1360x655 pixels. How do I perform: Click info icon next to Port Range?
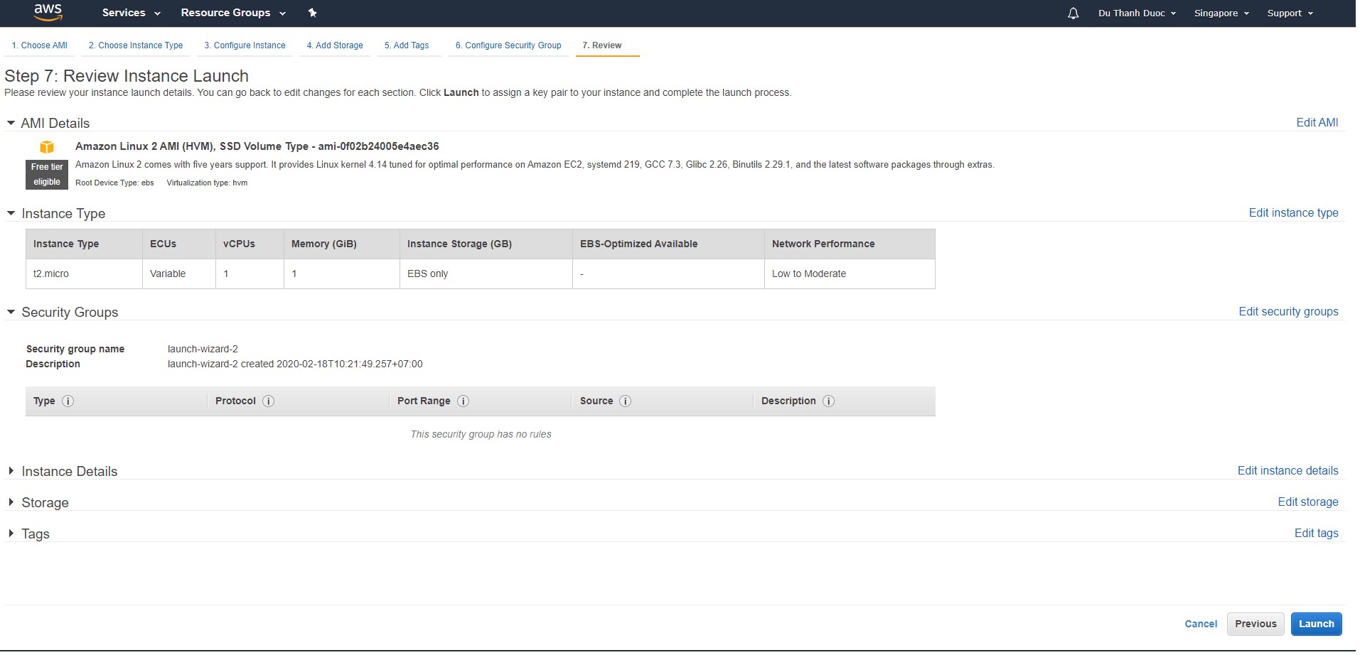[x=463, y=401]
